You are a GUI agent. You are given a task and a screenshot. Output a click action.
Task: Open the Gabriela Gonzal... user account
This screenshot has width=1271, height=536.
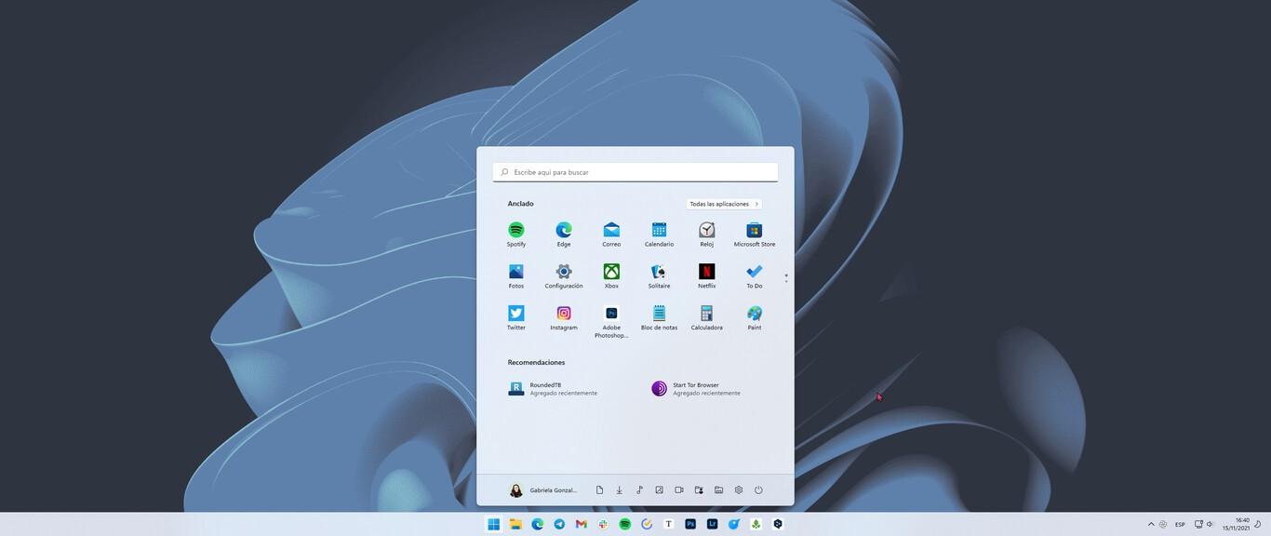point(543,490)
